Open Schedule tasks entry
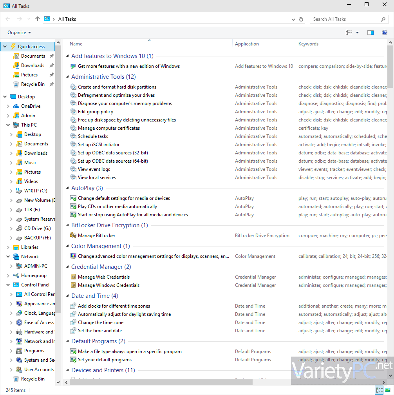The height and width of the screenshot is (395, 394). (93, 136)
